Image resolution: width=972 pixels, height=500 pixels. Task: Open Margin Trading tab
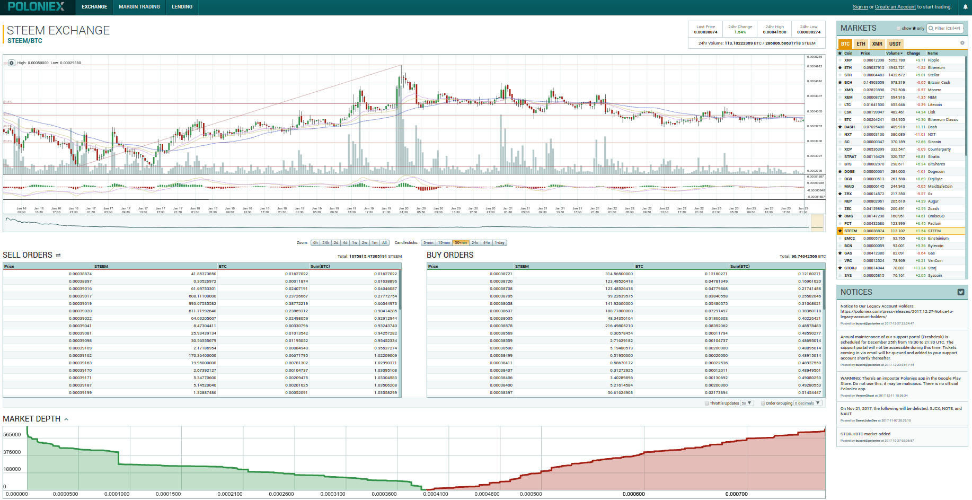pos(139,7)
